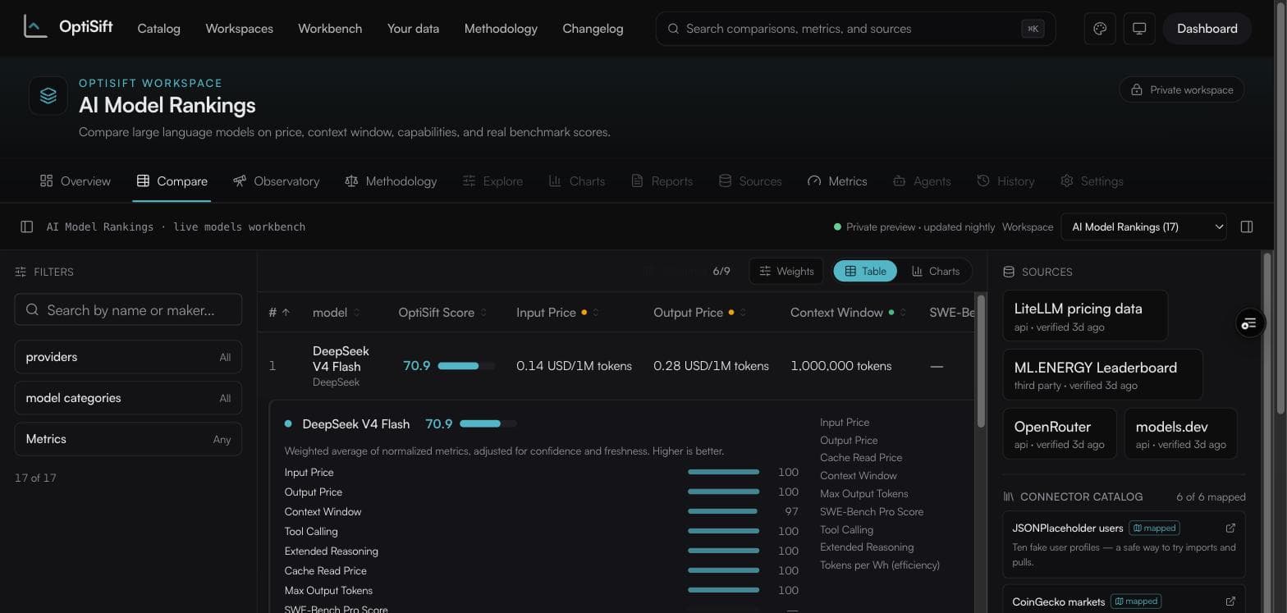Focus the Search by name or maker field
Screen dimensions: 1287x613
pos(128,309)
